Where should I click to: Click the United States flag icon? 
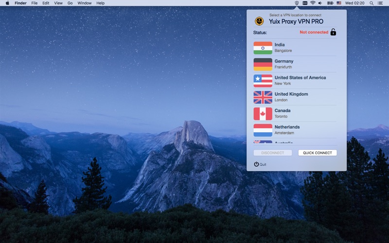263,81
